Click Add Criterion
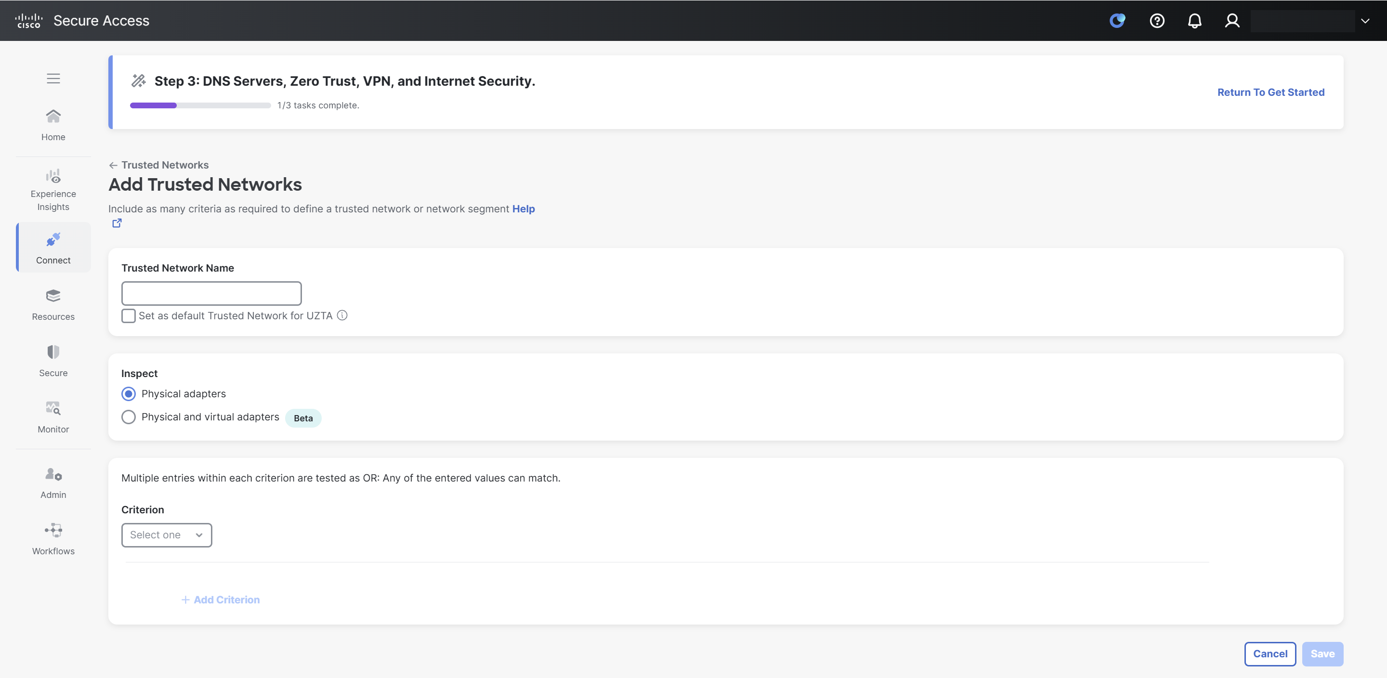1387x678 pixels. click(220, 600)
